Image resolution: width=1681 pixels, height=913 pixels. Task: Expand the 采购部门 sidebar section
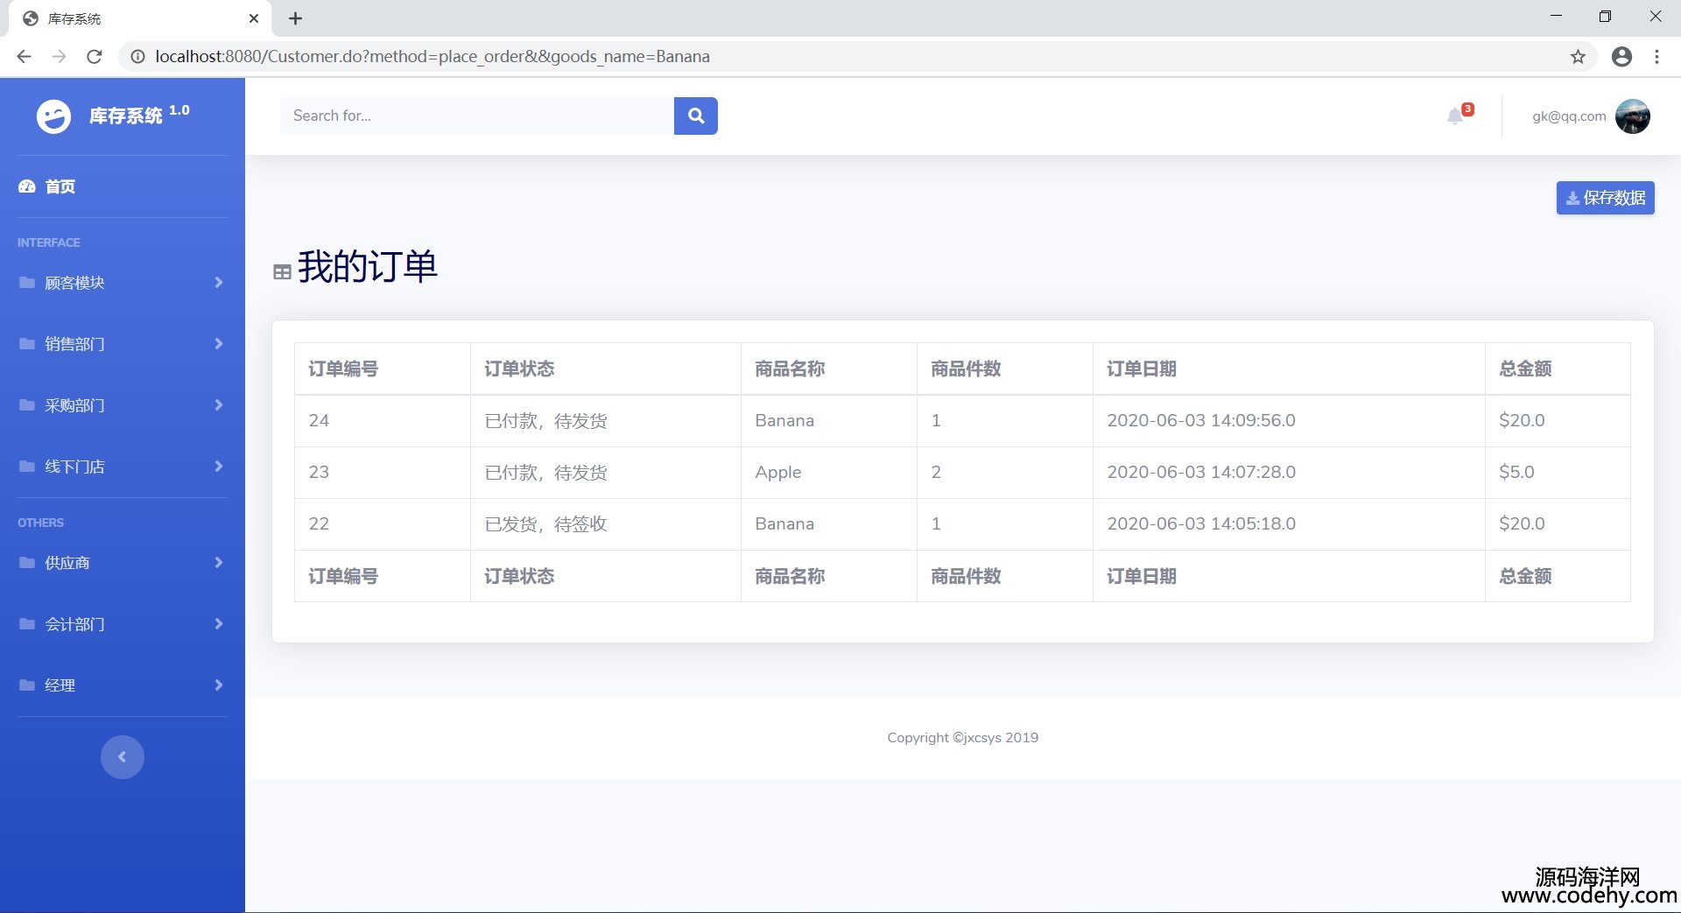122,405
